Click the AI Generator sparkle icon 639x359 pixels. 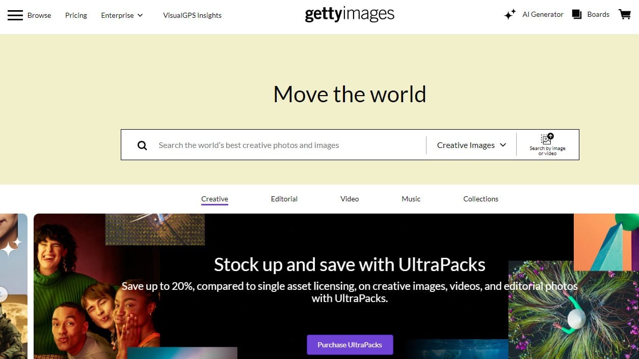tap(510, 15)
